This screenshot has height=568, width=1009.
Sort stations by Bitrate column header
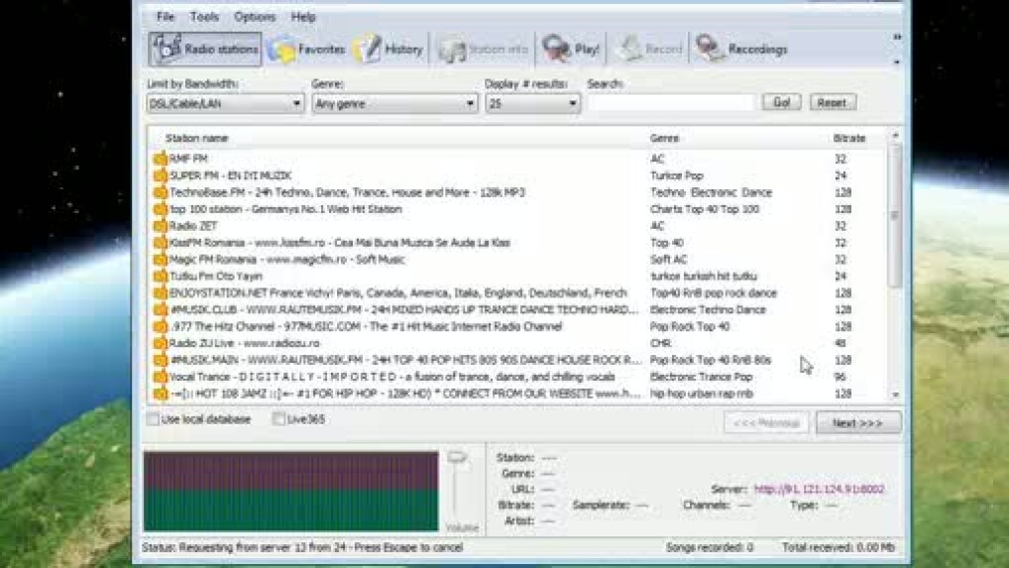[x=848, y=138]
